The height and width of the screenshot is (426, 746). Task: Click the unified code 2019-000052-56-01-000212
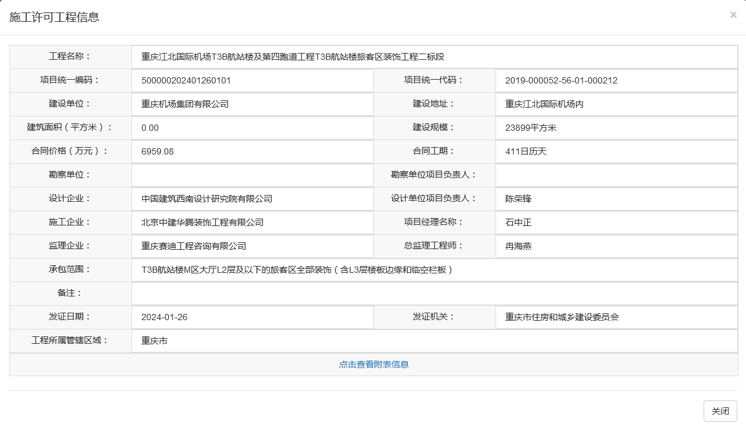[x=562, y=81]
